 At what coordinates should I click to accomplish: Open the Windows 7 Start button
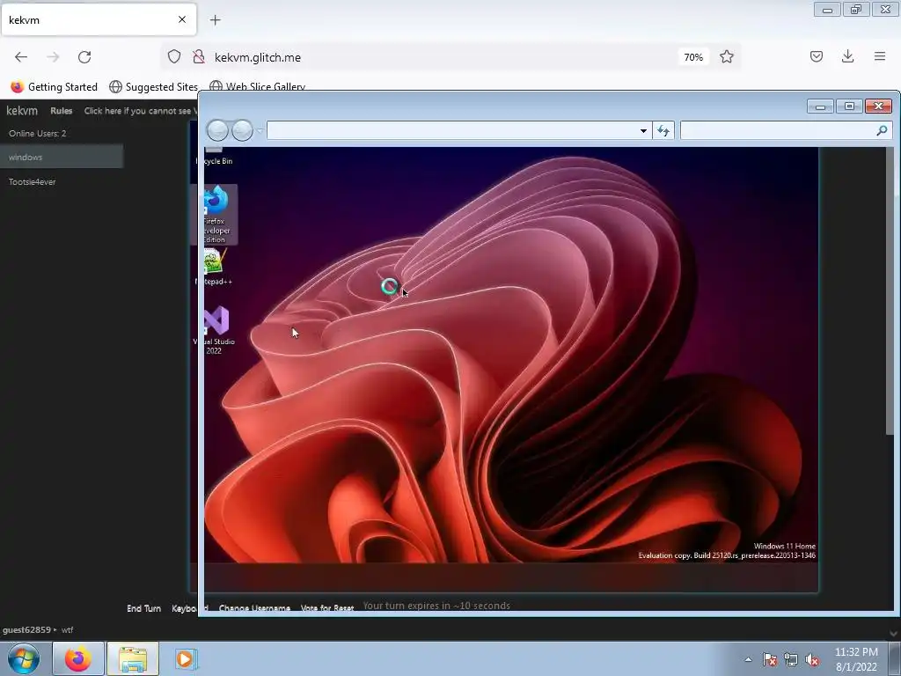[x=24, y=658]
